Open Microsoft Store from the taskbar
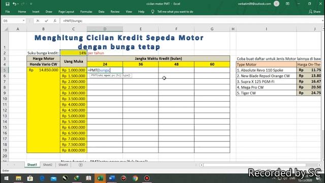325x183 pixels. pos(30,178)
